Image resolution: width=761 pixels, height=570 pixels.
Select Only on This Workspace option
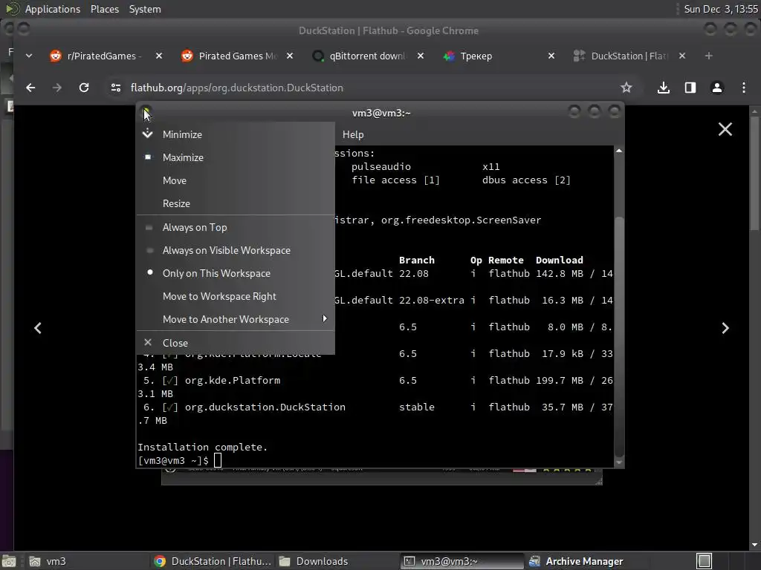point(236,273)
